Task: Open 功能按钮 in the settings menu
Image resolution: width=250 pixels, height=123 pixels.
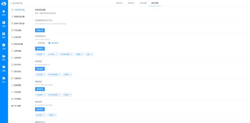Action: pyautogui.click(x=16, y=78)
